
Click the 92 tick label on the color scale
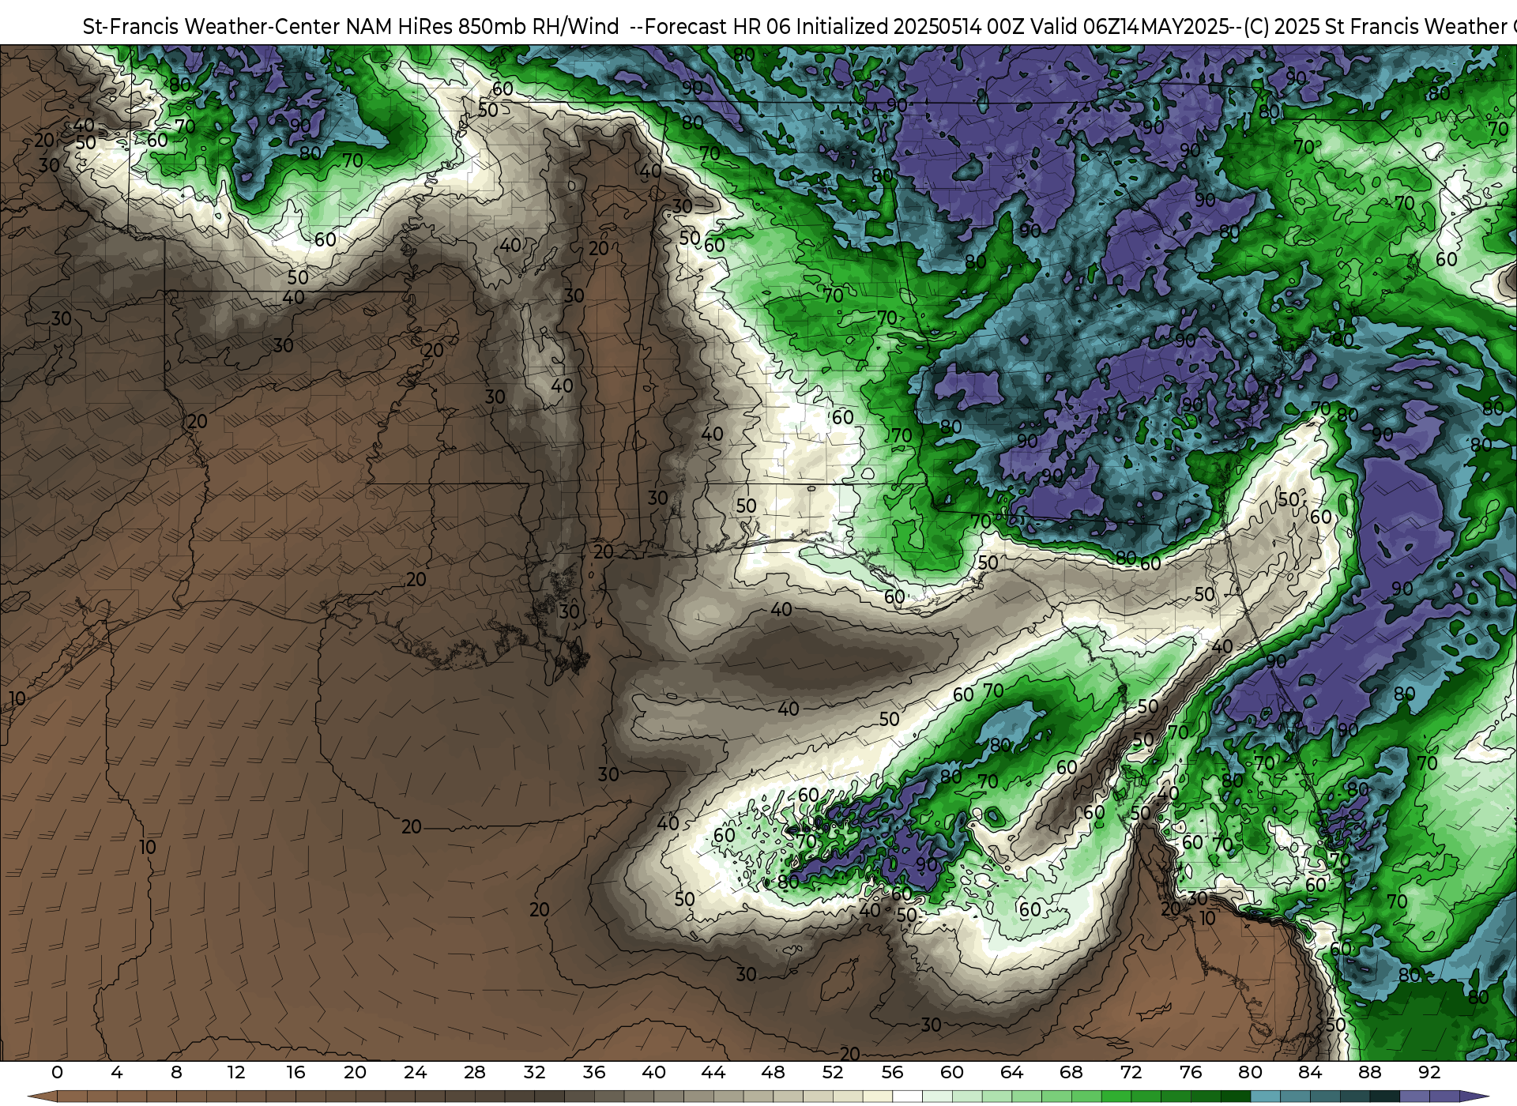[1429, 1072]
